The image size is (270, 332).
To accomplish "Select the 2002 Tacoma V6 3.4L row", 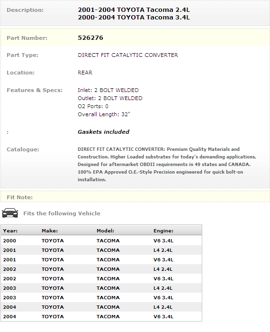I will [x=101, y=278].
